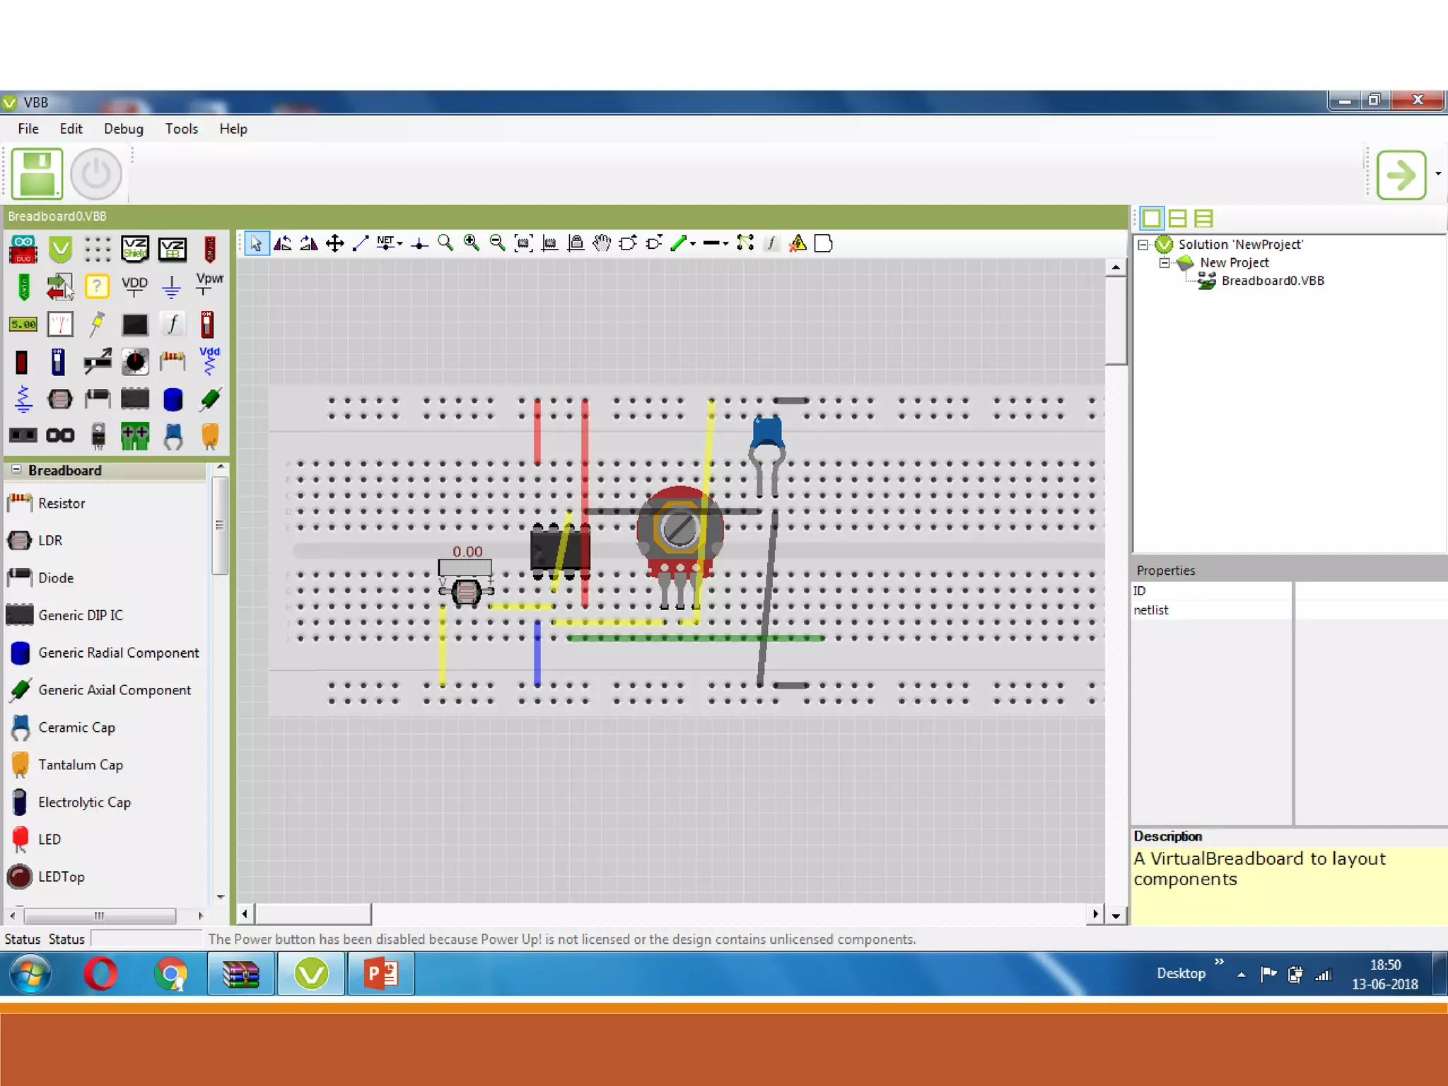Screen dimensions: 1448x1086
Task: Select the zoom out magnifier tool
Action: pos(497,243)
